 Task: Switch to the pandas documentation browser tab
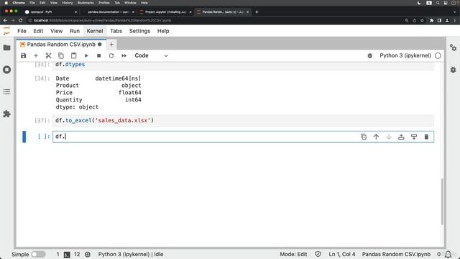109,12
